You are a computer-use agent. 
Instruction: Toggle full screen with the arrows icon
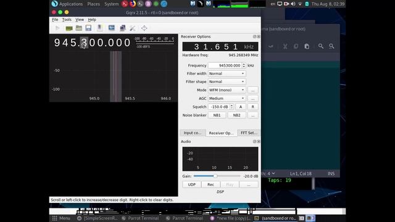click(x=144, y=28)
